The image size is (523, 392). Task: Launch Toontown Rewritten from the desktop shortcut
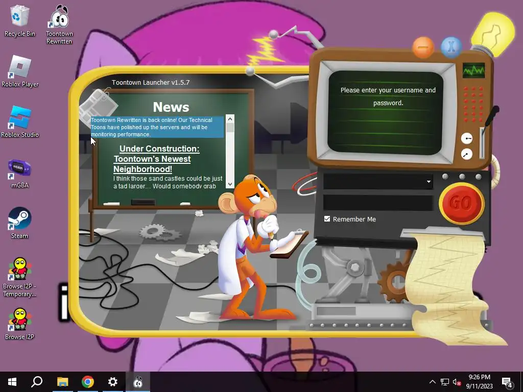(59, 24)
